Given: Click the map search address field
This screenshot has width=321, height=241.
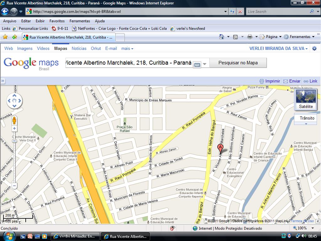Looking at the screenshot, I should 129,63.
